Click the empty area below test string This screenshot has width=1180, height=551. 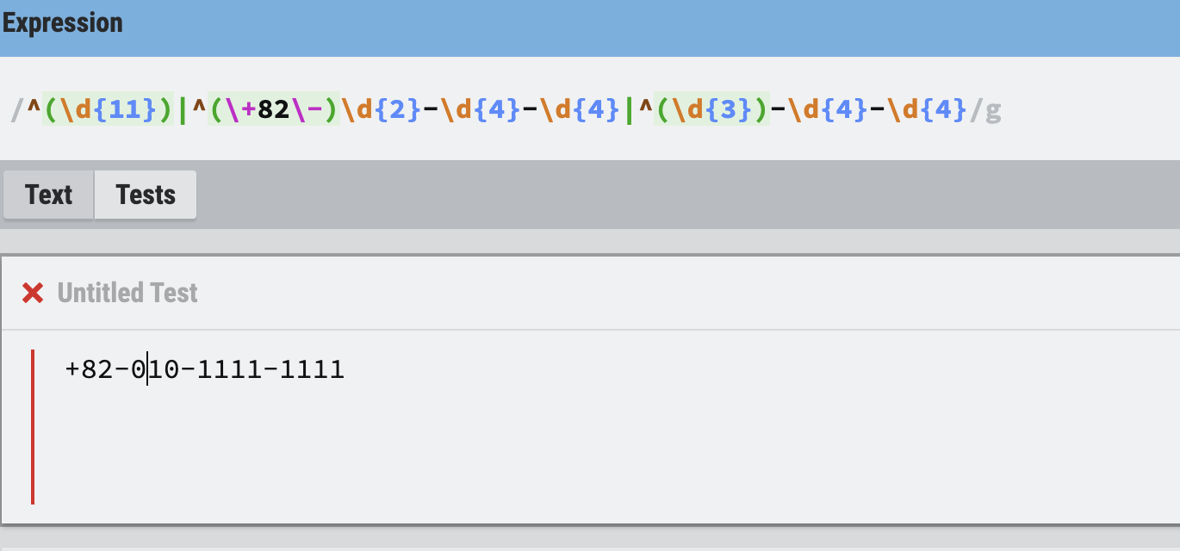coord(517,448)
